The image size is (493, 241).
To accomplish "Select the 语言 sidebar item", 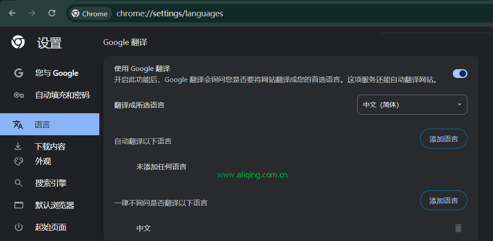I will click(x=50, y=124).
